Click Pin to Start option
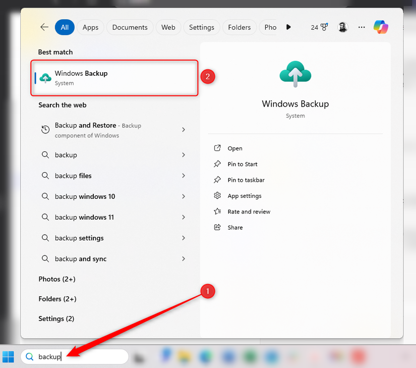 [242, 164]
